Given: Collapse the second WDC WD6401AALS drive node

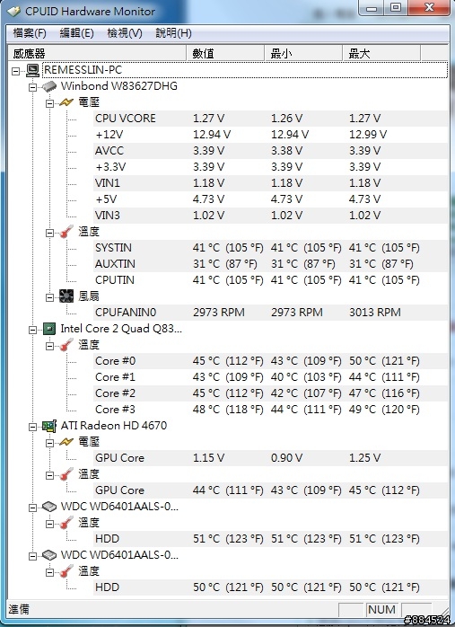Looking at the screenshot, I should (x=33, y=556).
